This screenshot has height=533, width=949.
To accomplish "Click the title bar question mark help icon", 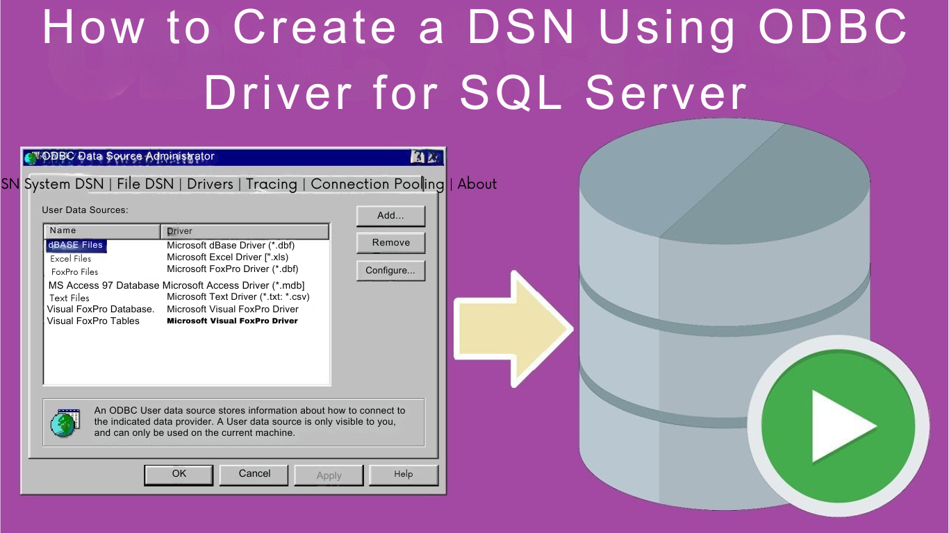I will pos(418,157).
